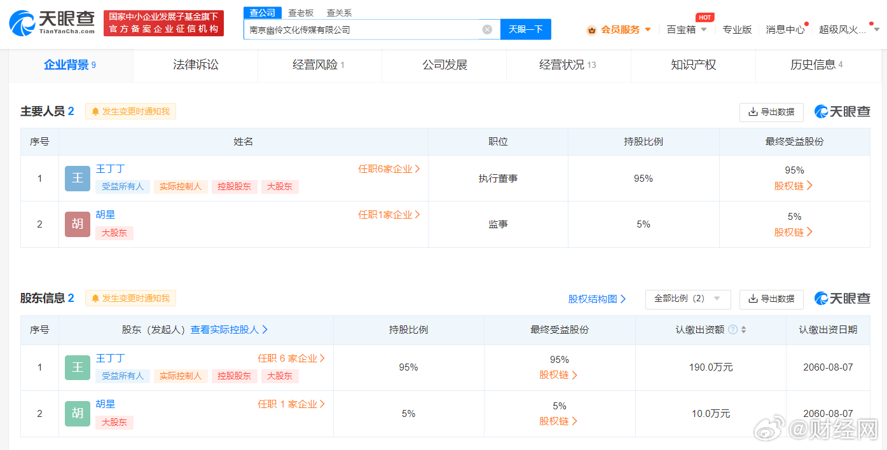Open the 全部比例 (2) filter dropdown
The image size is (887, 450).
688,299
